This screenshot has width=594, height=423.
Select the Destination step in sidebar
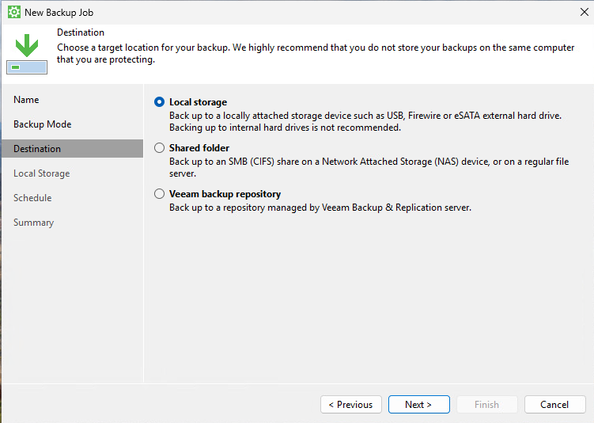(72, 148)
